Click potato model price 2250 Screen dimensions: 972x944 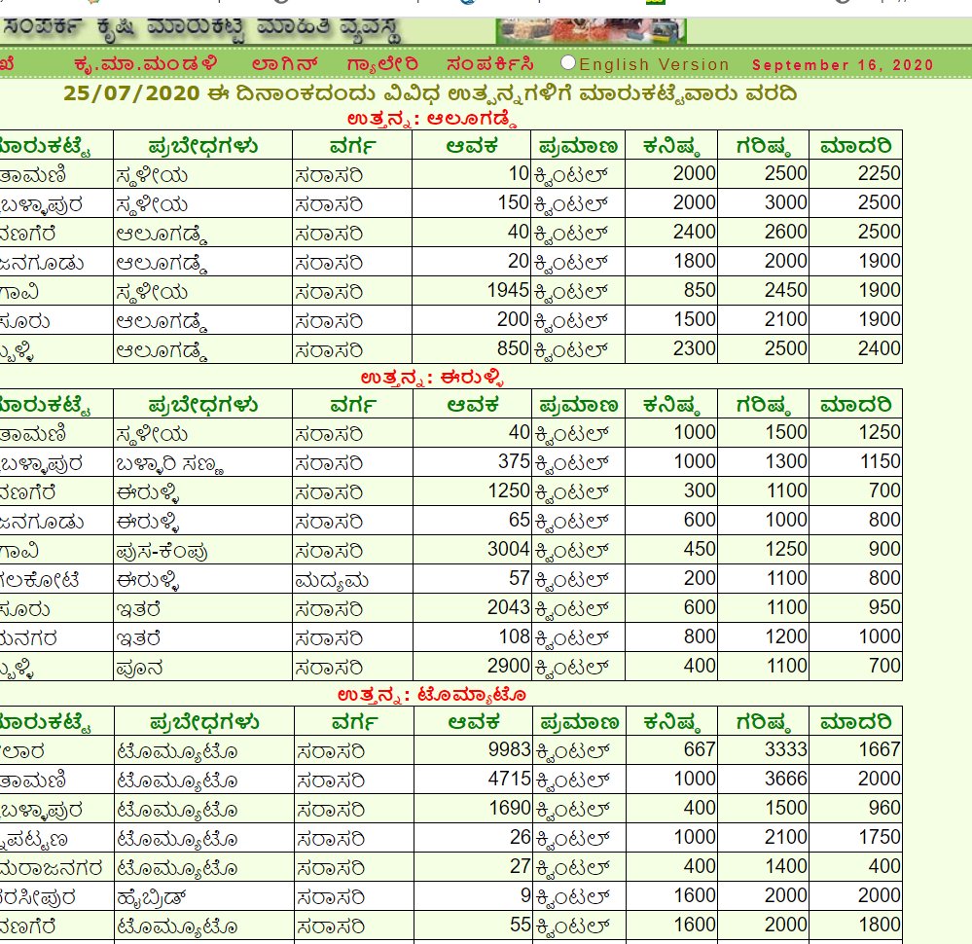879,173
